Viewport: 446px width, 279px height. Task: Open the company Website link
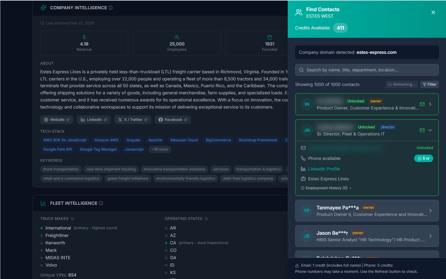pos(57,120)
